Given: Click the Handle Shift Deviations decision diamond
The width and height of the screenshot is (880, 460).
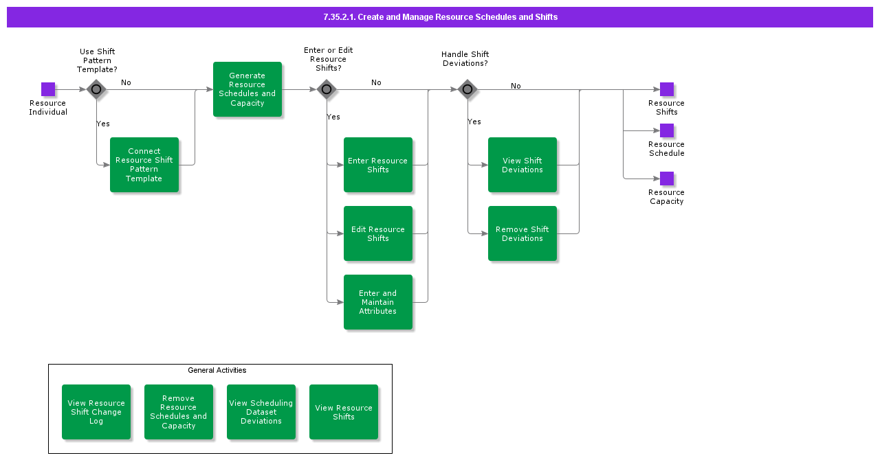Looking at the screenshot, I should (467, 89).
